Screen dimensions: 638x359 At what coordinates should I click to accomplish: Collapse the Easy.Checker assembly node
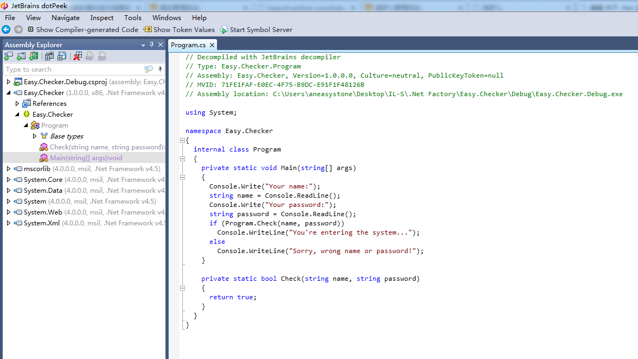coord(9,93)
